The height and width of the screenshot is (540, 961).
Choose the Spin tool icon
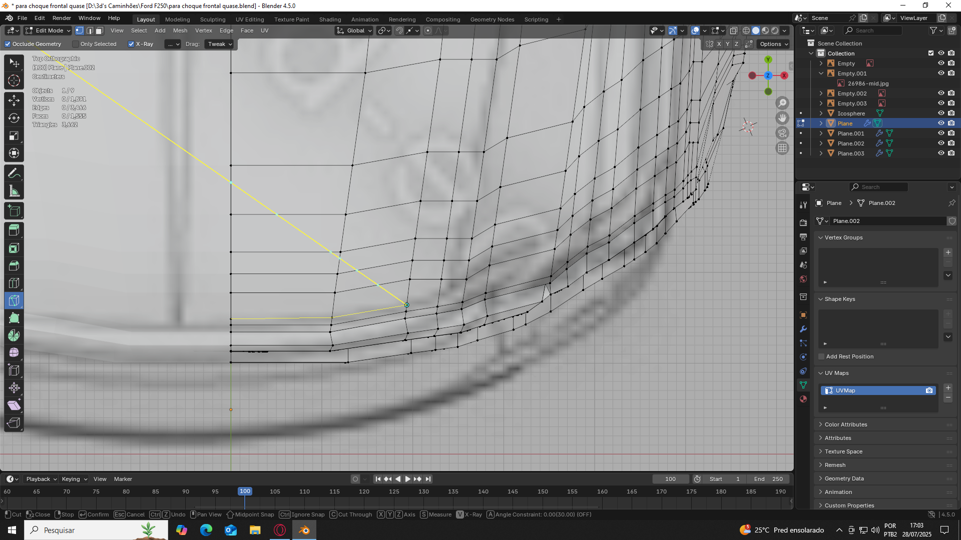[x=14, y=335]
